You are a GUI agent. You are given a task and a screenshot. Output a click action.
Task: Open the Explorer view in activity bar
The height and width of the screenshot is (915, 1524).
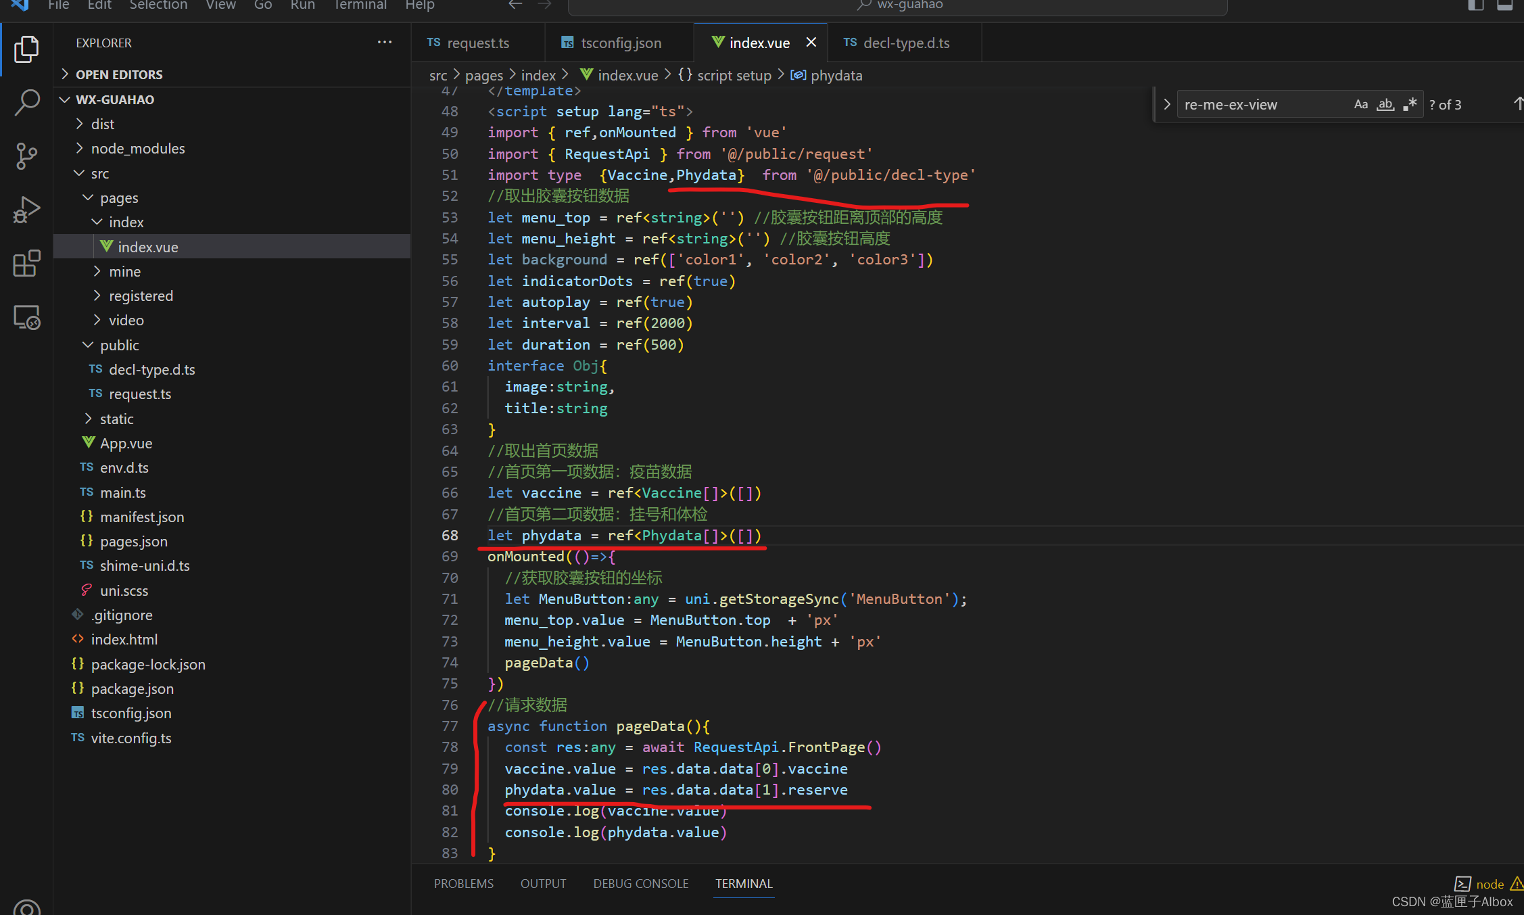click(x=26, y=49)
